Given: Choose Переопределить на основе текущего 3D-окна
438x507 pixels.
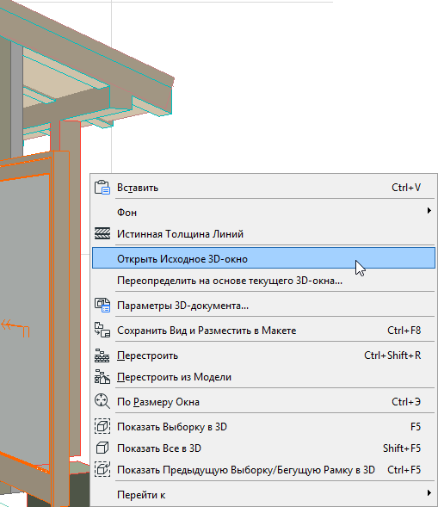Looking at the screenshot, I should (263, 281).
